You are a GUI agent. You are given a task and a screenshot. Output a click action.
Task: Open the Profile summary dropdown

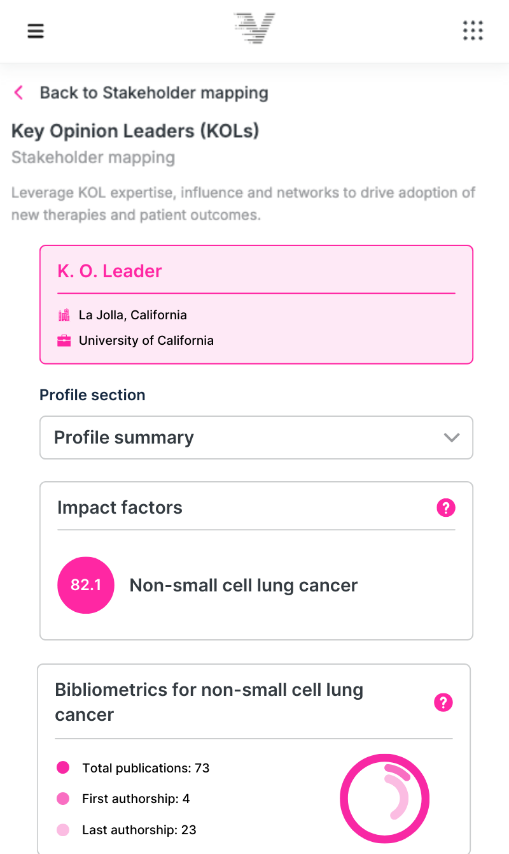pos(256,438)
